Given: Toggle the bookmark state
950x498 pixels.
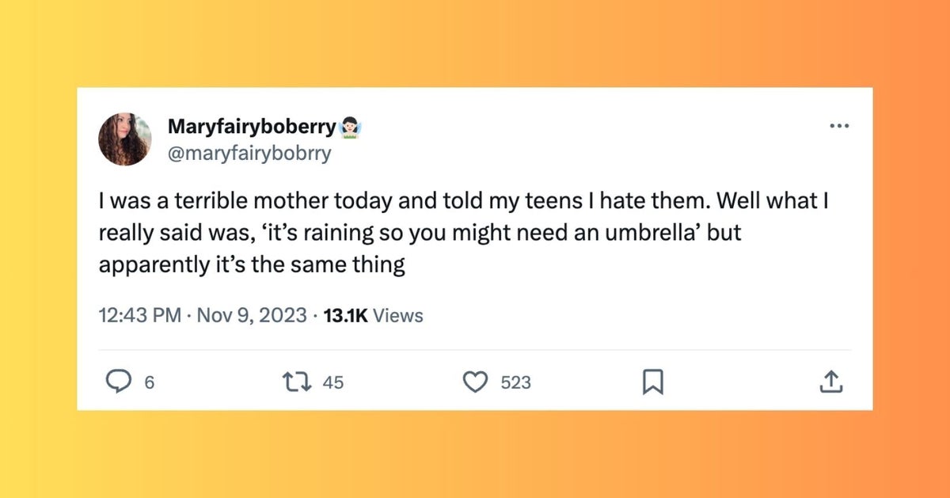Looking at the screenshot, I should [x=653, y=382].
